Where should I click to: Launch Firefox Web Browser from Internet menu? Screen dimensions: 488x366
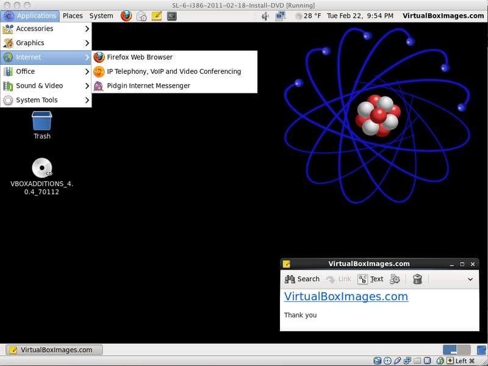click(x=174, y=57)
